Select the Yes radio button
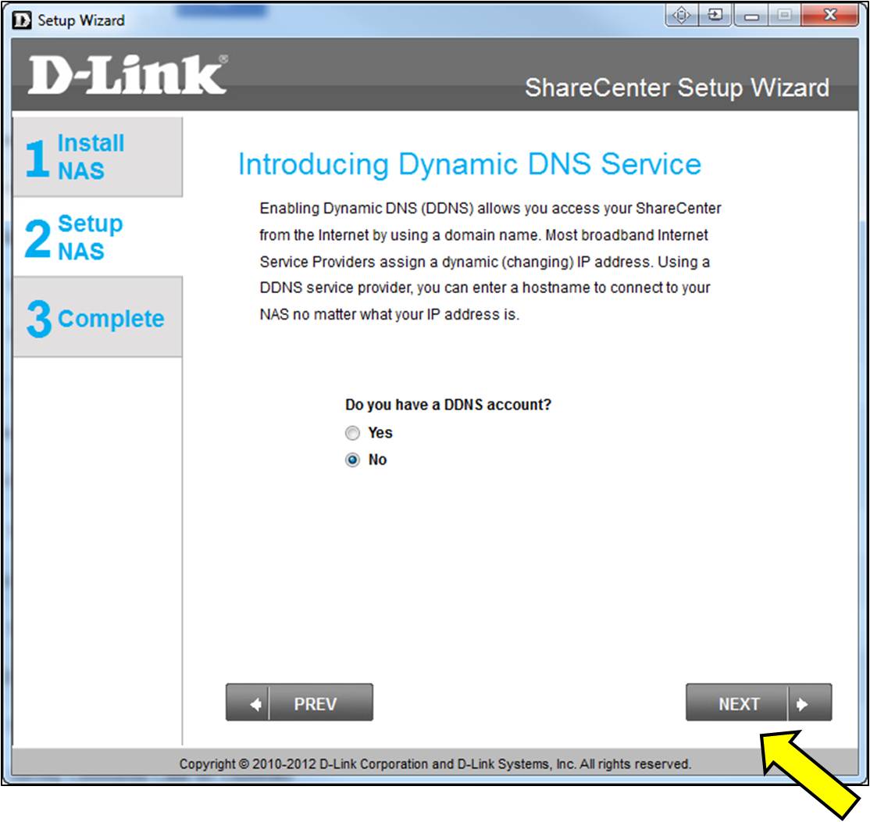 tap(352, 433)
